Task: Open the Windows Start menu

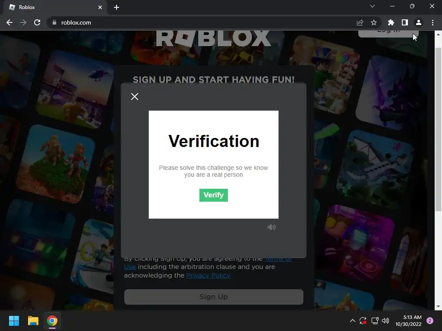Action: [x=14, y=321]
